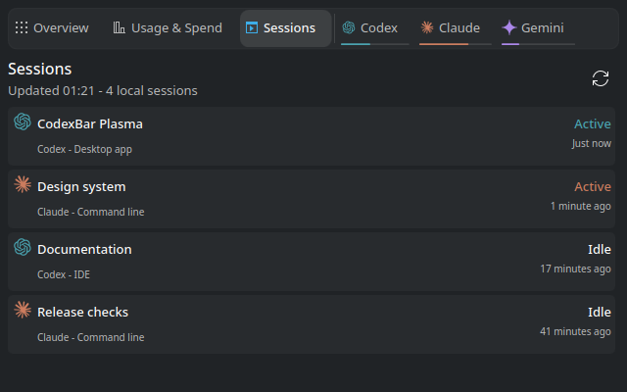Click the Gemini sparkle icon in tab bar
Image resolution: width=627 pixels, height=392 pixels.
[x=509, y=27]
